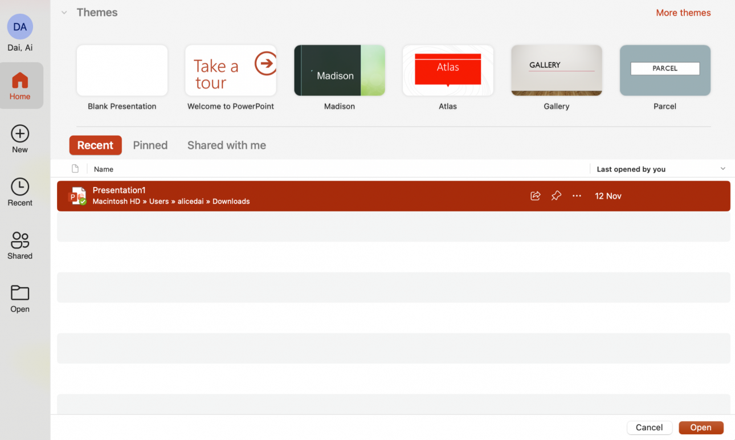735x440 pixels.
Task: Select the Madison theme
Action: (x=340, y=71)
